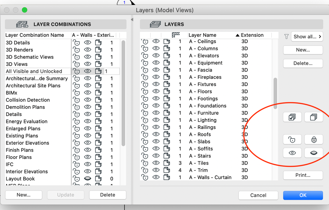Screen dimensions: 329x210
Task: Toggle lock icon for A - Trim layer
Action: click(145, 170)
